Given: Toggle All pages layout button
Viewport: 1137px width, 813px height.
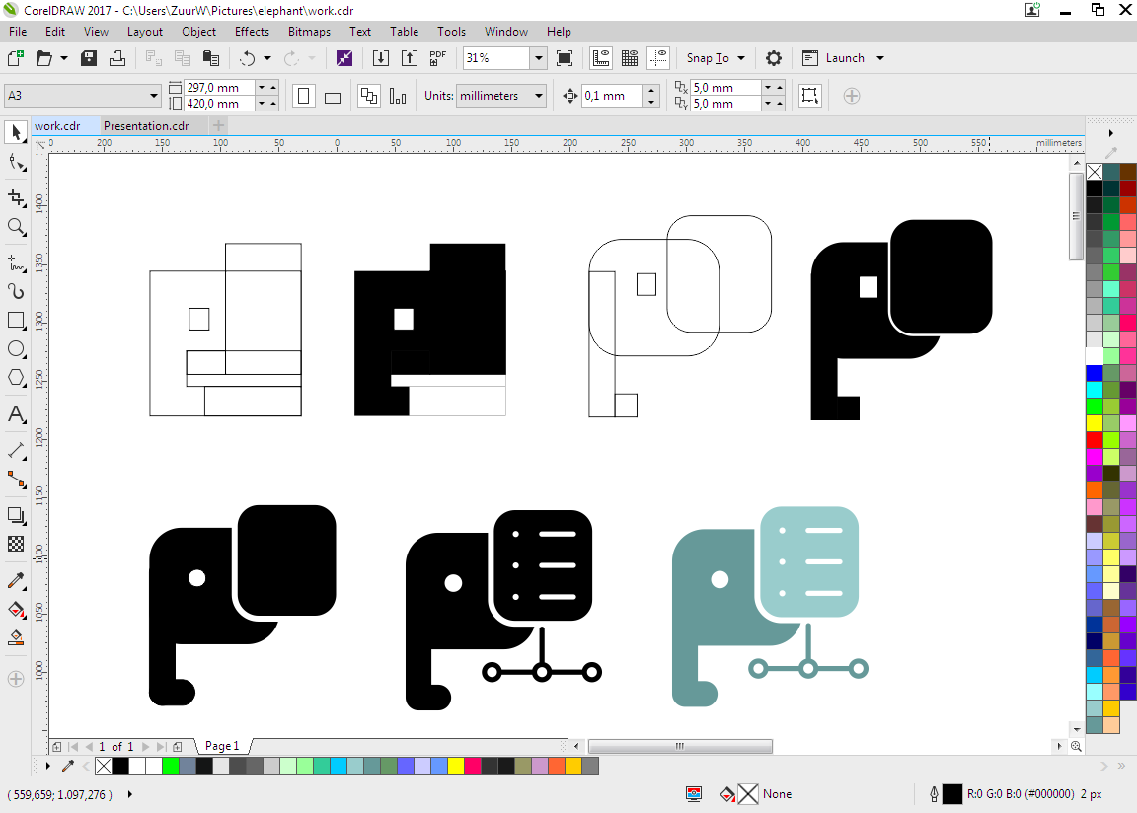Looking at the screenshot, I should [369, 96].
